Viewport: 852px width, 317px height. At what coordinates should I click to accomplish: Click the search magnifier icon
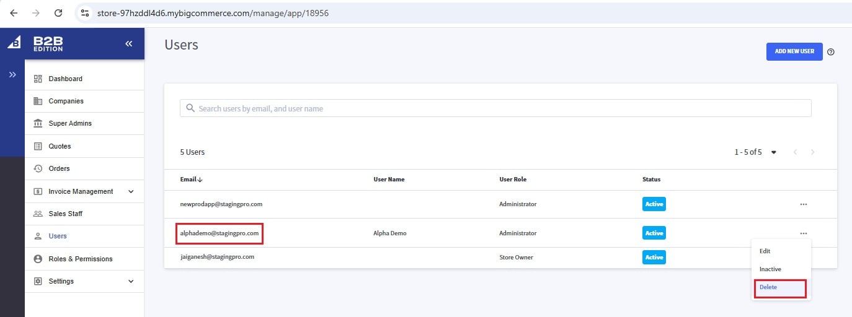click(190, 108)
